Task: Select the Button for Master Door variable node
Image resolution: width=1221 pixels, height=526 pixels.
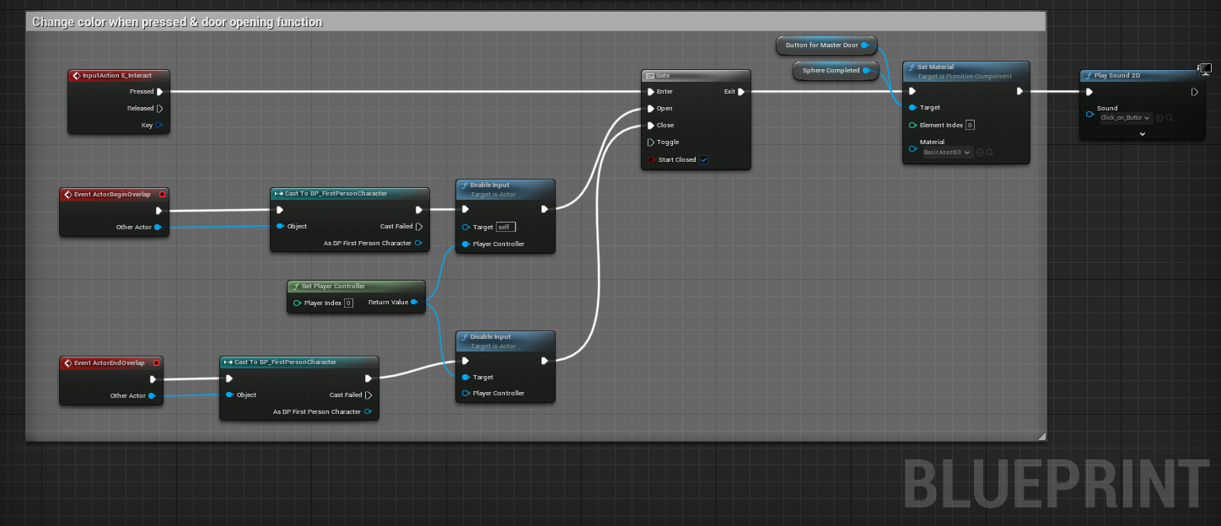Action: [821, 46]
